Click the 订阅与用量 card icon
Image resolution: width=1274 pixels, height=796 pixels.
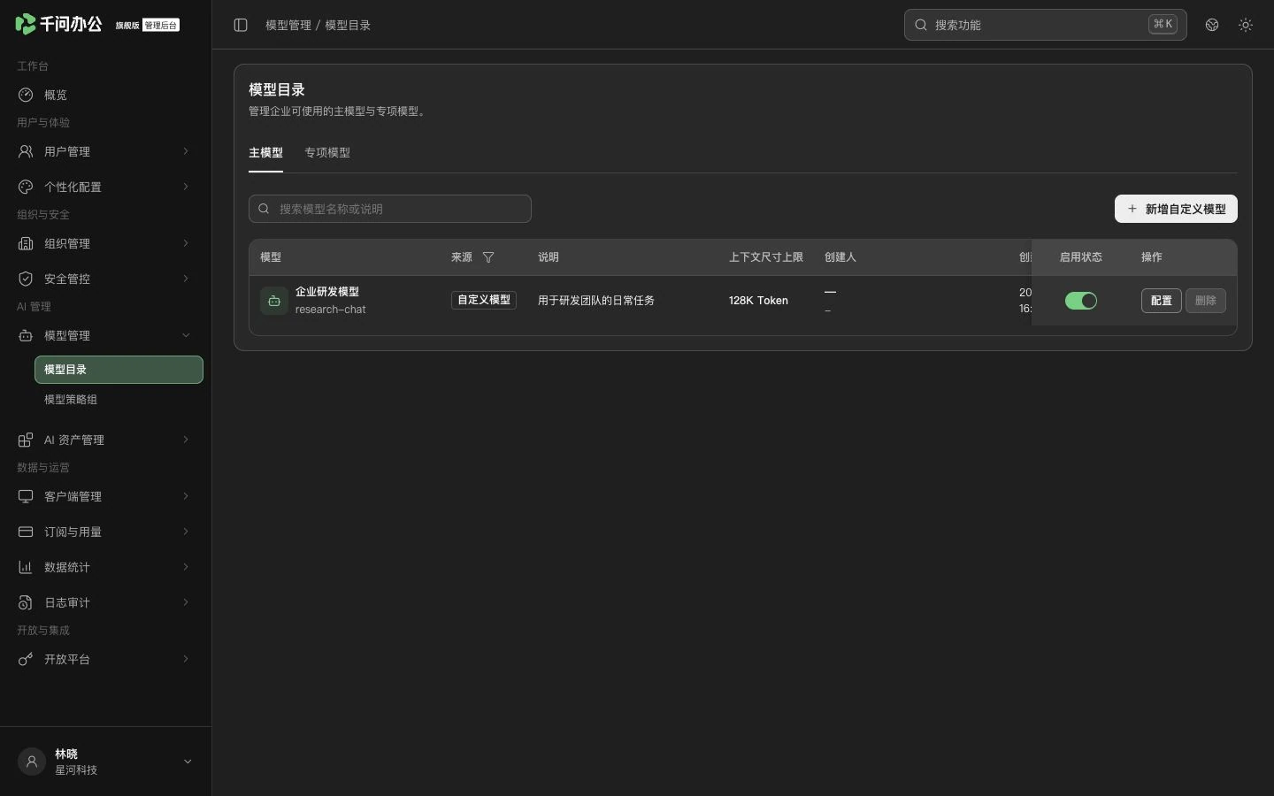(26, 532)
